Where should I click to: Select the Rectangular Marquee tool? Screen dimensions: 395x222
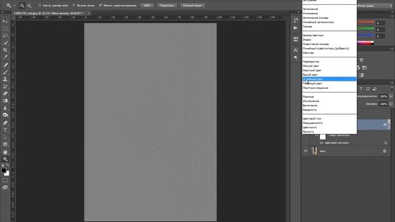point(5,29)
